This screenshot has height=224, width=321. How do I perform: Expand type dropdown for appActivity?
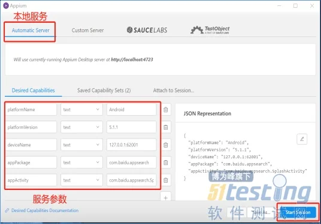(x=81, y=180)
